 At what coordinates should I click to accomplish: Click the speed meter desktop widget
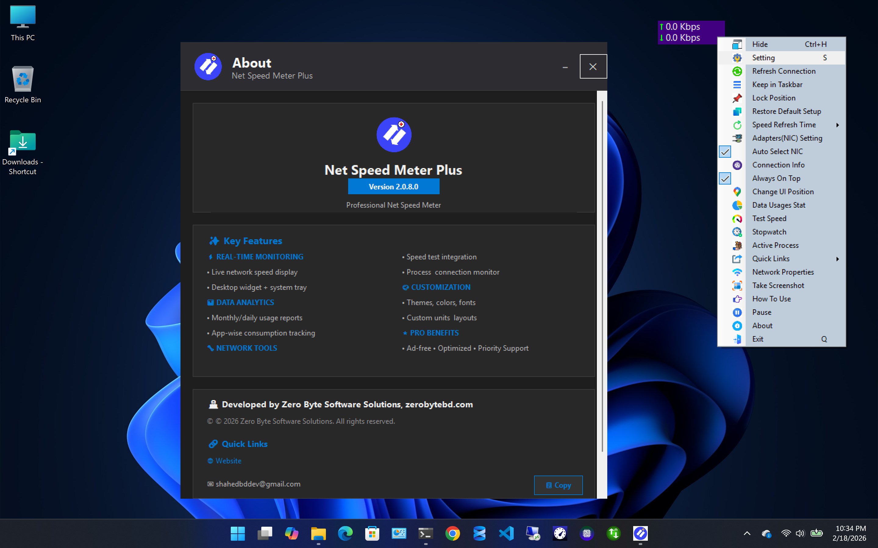point(691,33)
